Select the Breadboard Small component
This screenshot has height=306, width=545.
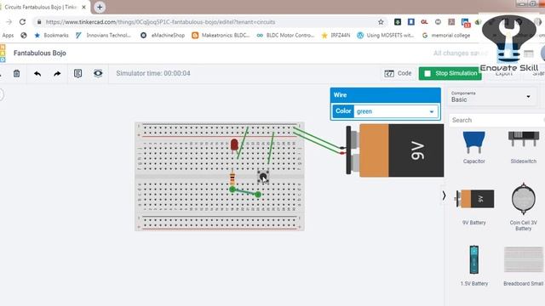coord(523,265)
